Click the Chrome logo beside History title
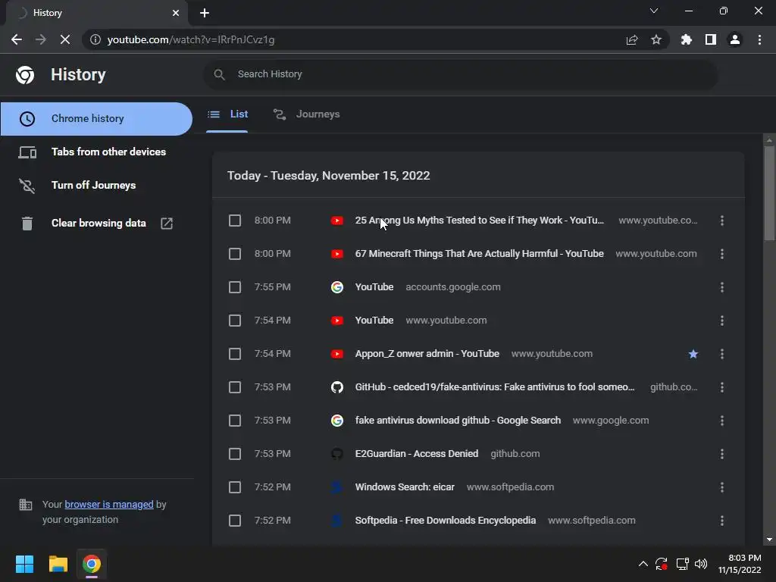 click(x=25, y=75)
